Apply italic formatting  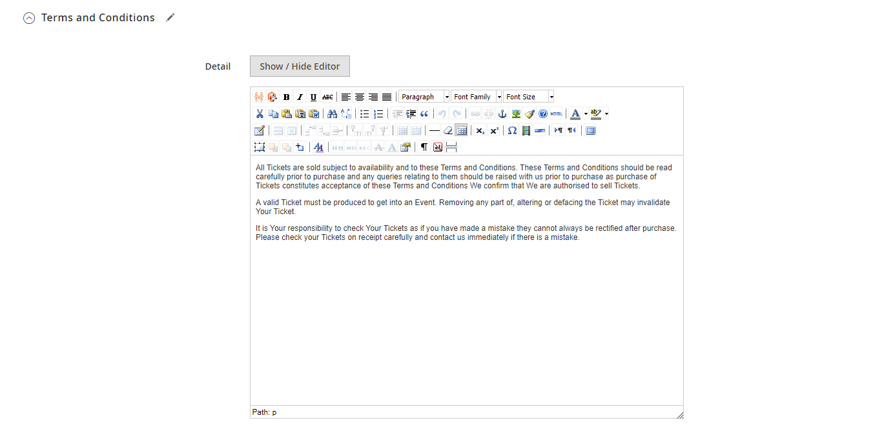point(300,97)
